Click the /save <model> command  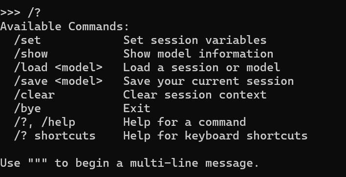(x=58, y=81)
